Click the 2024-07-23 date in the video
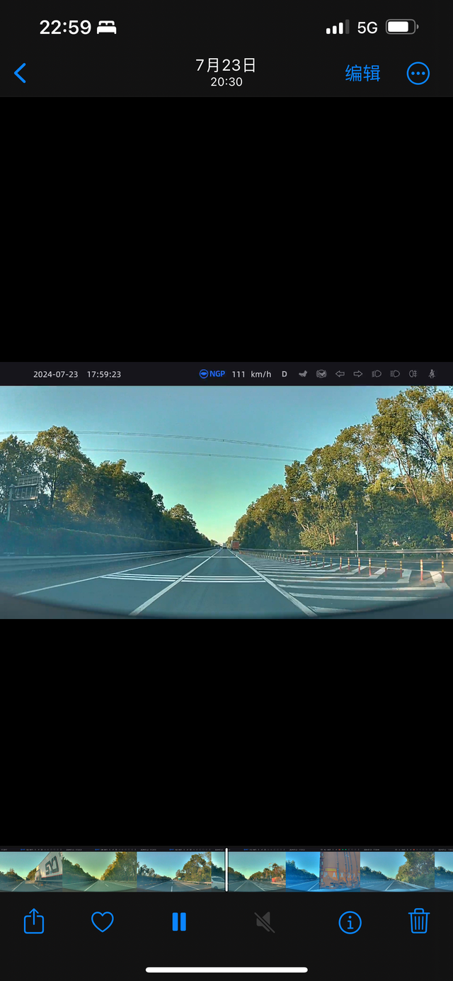Image resolution: width=453 pixels, height=981 pixels. [x=56, y=374]
